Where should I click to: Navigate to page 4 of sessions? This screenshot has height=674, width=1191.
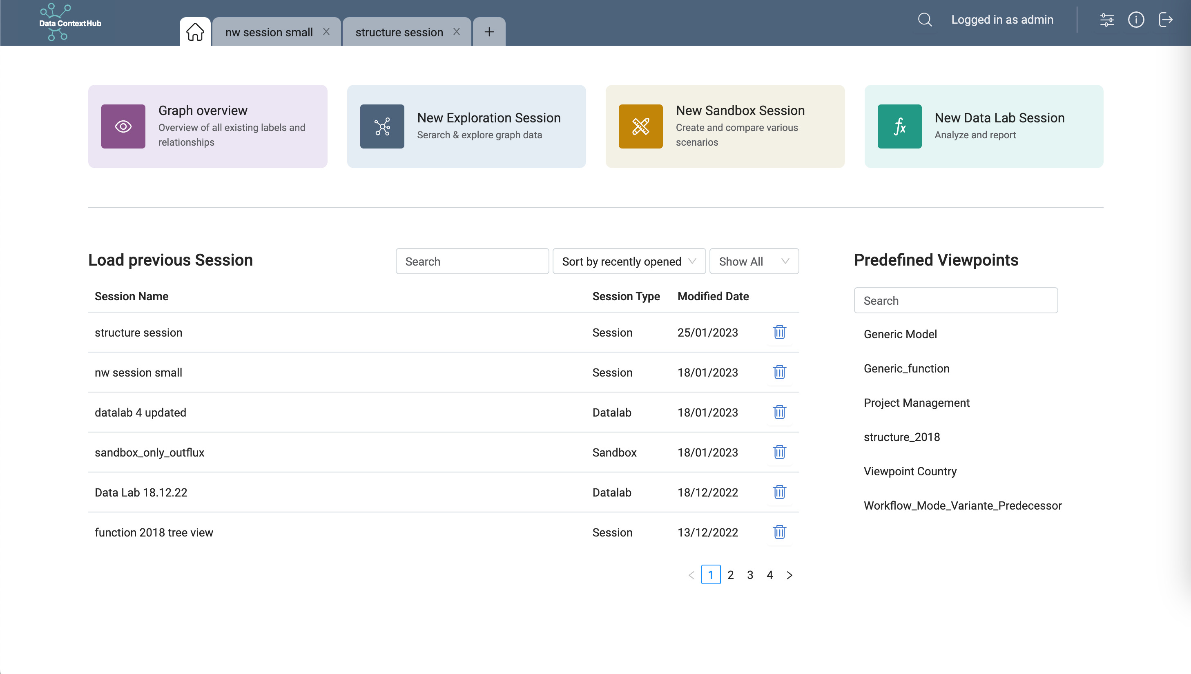769,575
